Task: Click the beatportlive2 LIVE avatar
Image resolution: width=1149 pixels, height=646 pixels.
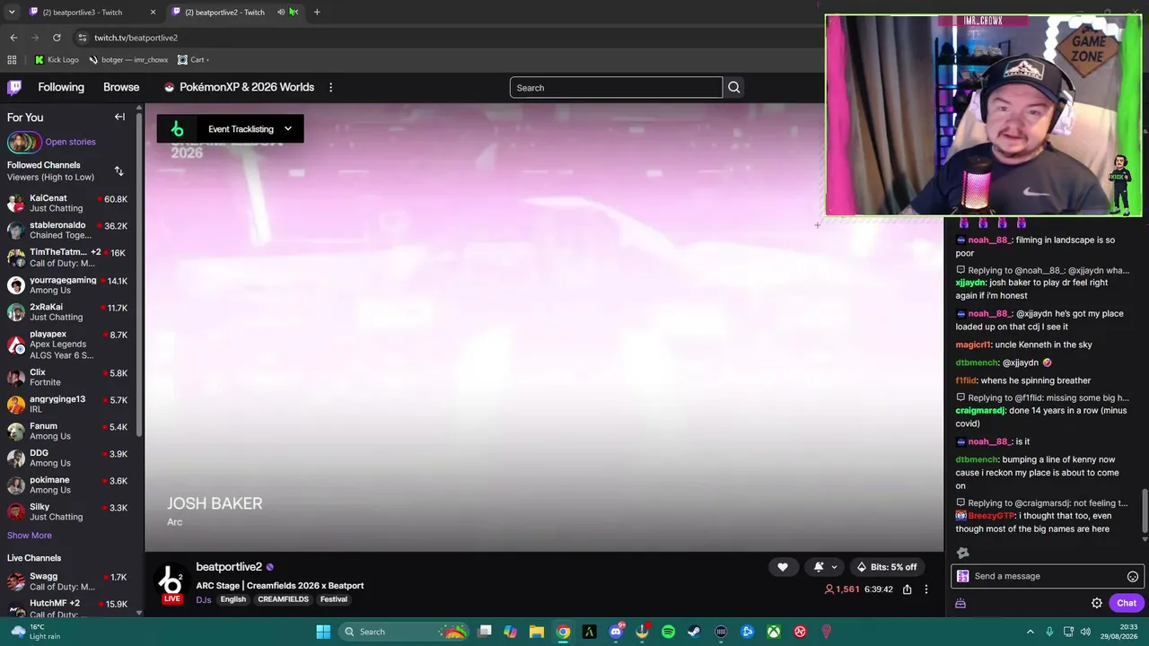Action: (171, 583)
